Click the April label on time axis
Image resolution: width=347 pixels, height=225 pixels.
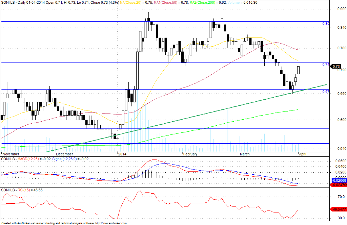coord(303,154)
